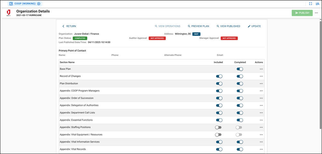Click View Published
The width and height of the screenshot is (322, 154).
[x=228, y=26]
